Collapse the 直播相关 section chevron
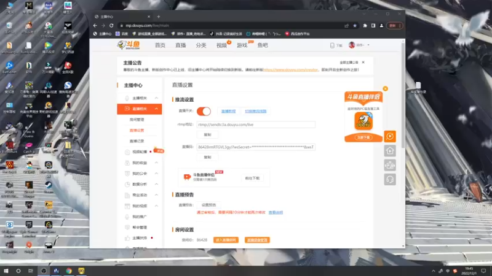Image resolution: width=492 pixels, height=276 pixels. tap(156, 109)
